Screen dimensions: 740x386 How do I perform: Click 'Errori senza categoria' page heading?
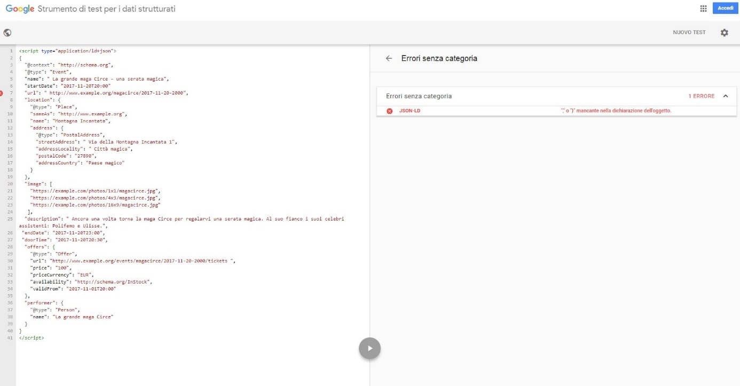pyautogui.click(x=439, y=58)
